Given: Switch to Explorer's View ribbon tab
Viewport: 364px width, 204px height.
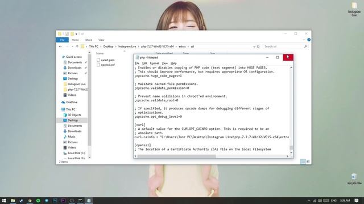Looking at the screenshot, I should pyautogui.click(x=101, y=40).
